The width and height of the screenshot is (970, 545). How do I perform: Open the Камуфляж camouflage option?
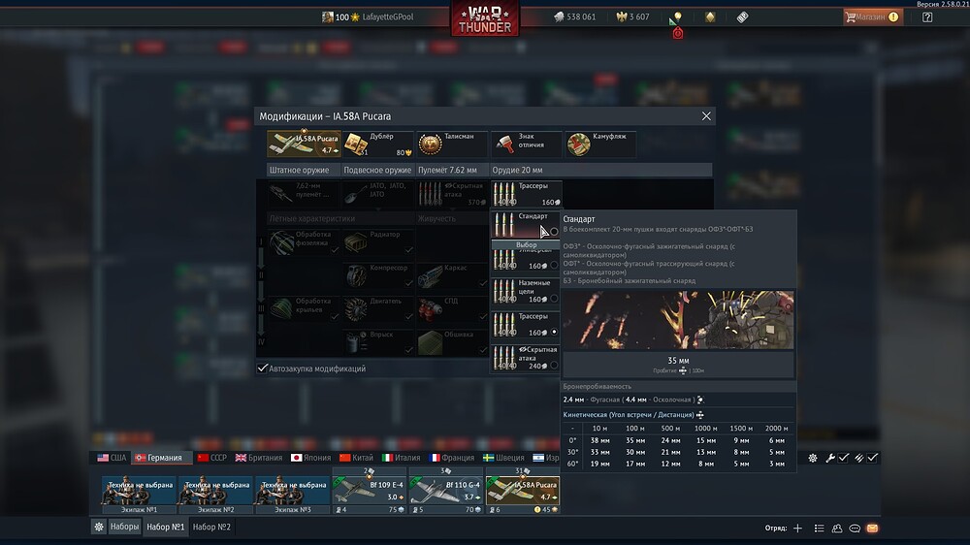click(x=600, y=144)
